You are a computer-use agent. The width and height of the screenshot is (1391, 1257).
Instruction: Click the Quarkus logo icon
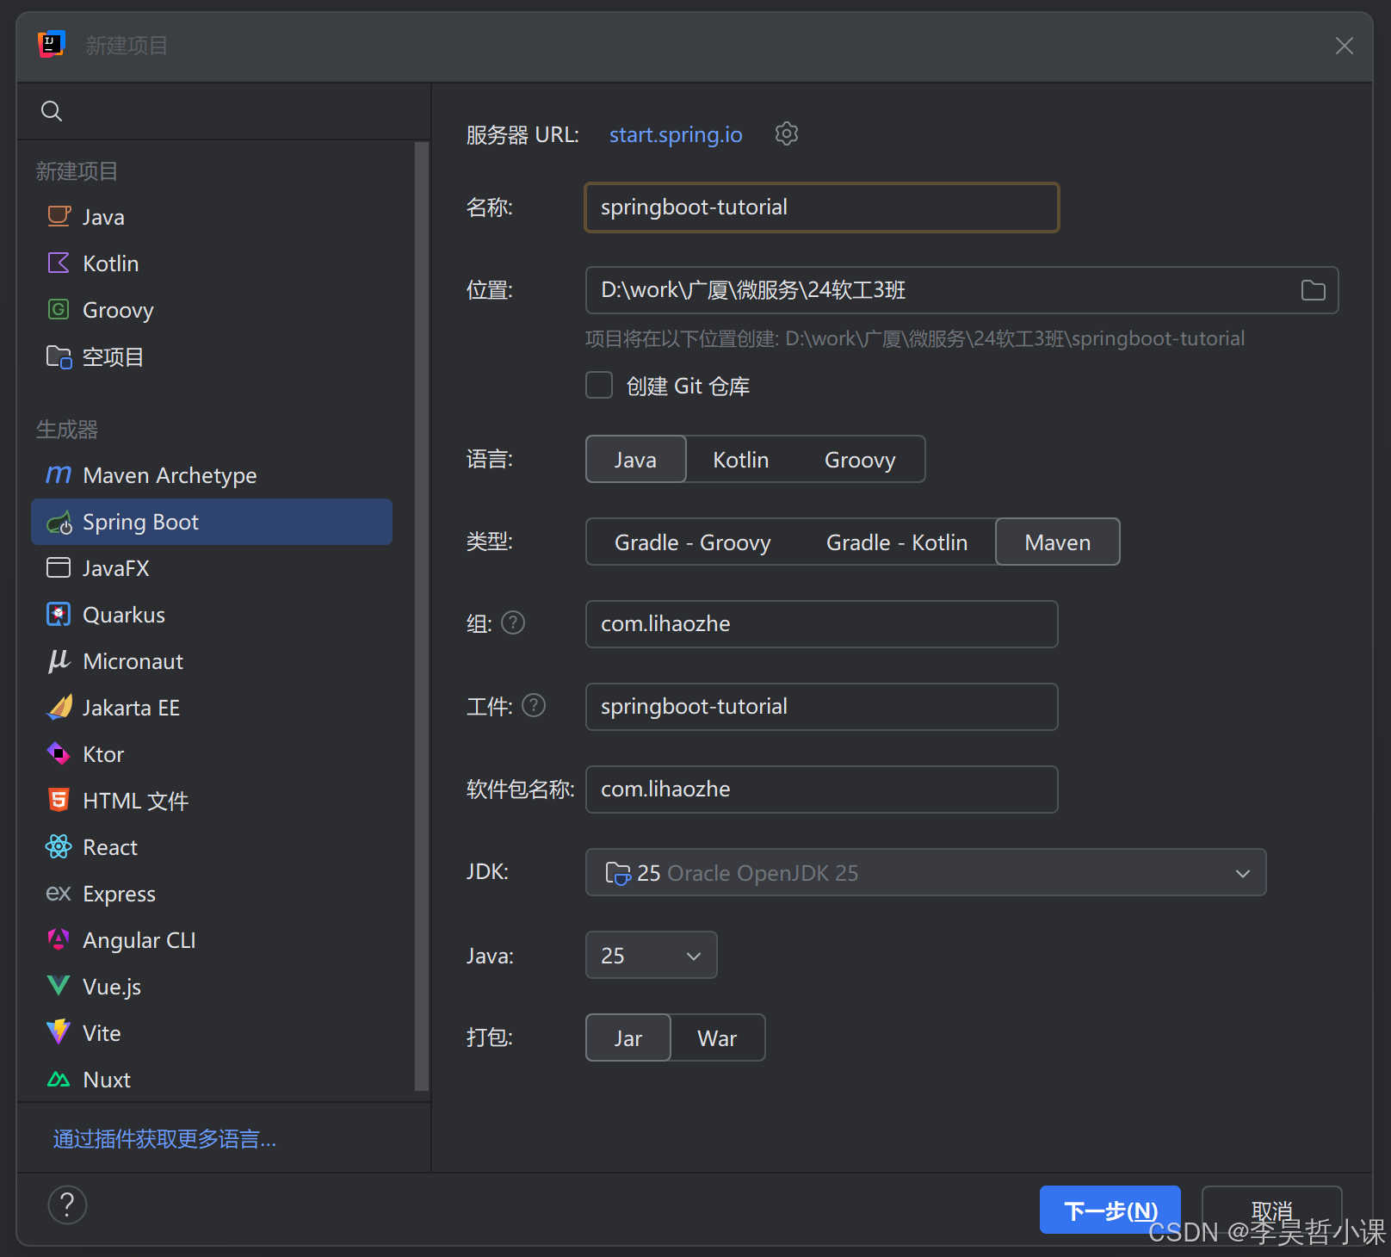point(59,614)
